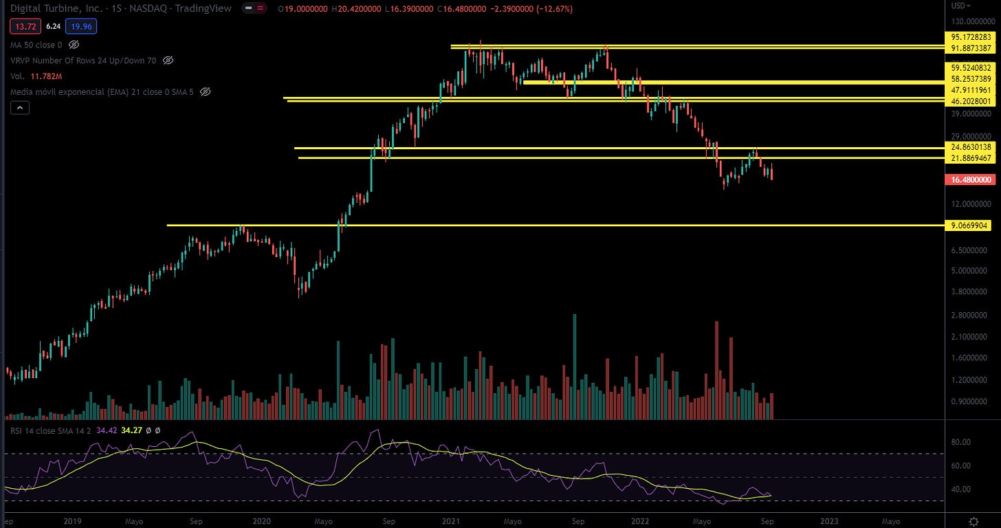Select VRVP Number Of Rows legend text
This screenshot has height=528, width=1001.
[x=83, y=60]
